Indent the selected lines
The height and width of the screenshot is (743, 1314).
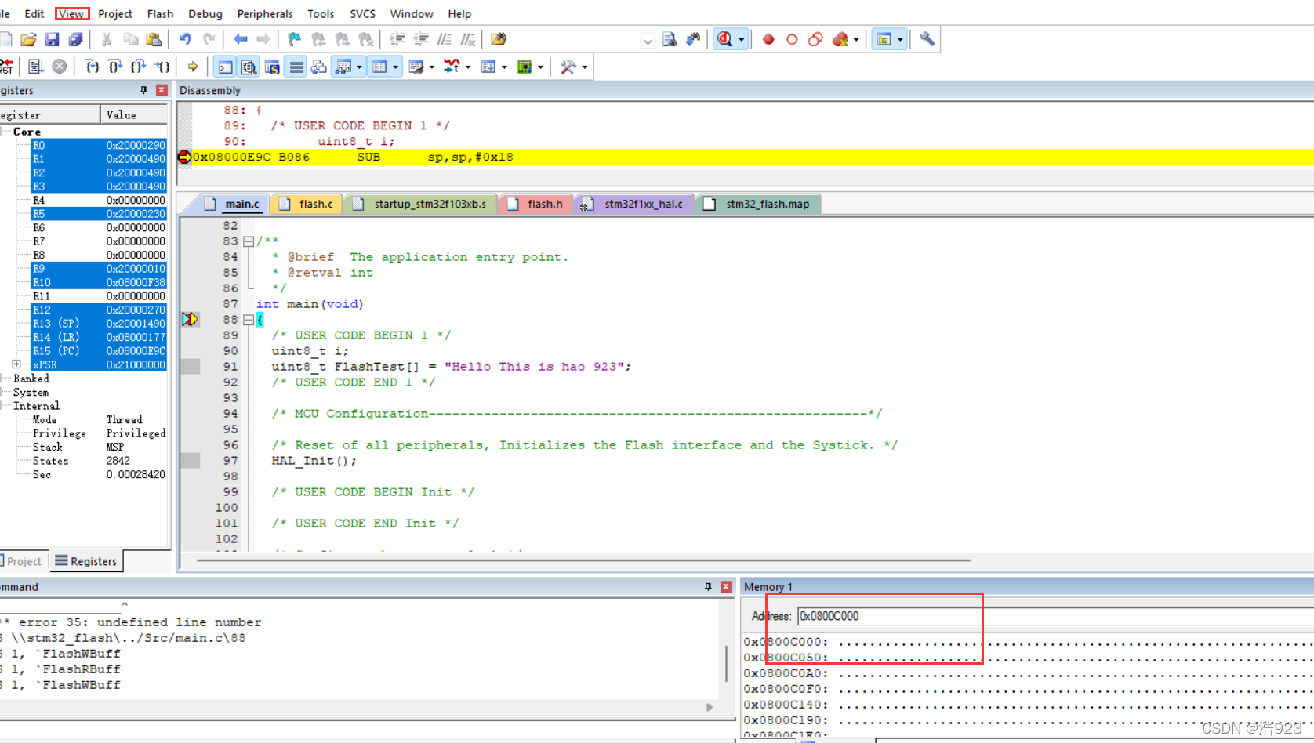click(x=397, y=39)
